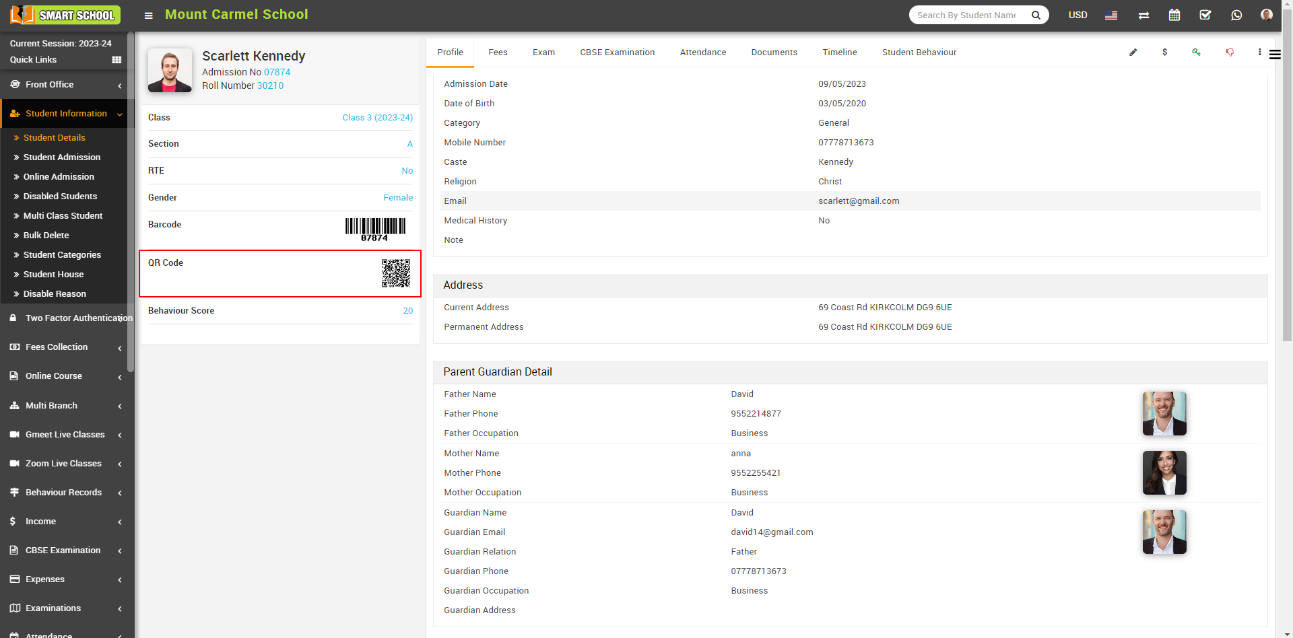Viewport: 1293px width, 638px height.
Task: Click the pencil edit student icon
Action: point(1133,52)
